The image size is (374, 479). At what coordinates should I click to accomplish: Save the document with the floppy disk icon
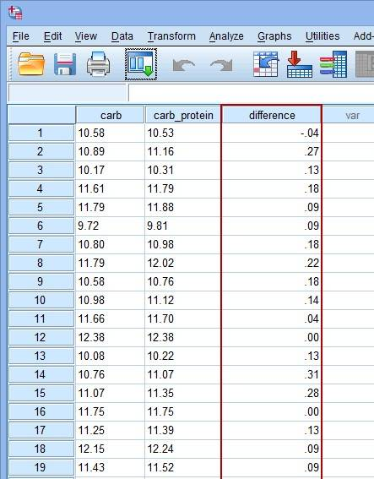(65, 64)
